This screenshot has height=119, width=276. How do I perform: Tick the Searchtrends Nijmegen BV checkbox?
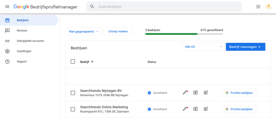[73, 93]
